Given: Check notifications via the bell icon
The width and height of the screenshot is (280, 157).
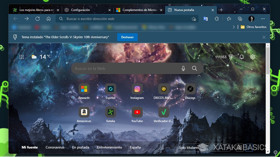Looking at the screenshot, I should click(241, 57).
